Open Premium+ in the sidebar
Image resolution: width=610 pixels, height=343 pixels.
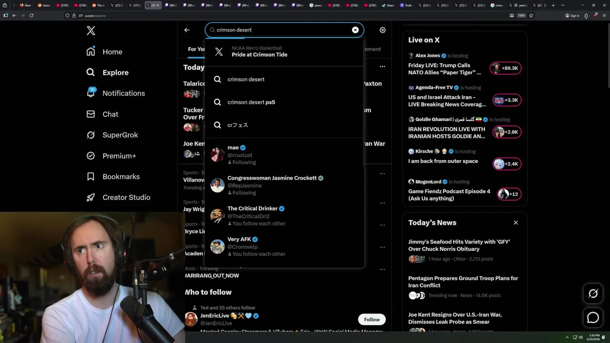(111, 156)
